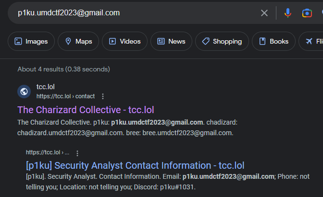The image size is (323, 197).
Task: Open the Books filter
Action: (273, 41)
